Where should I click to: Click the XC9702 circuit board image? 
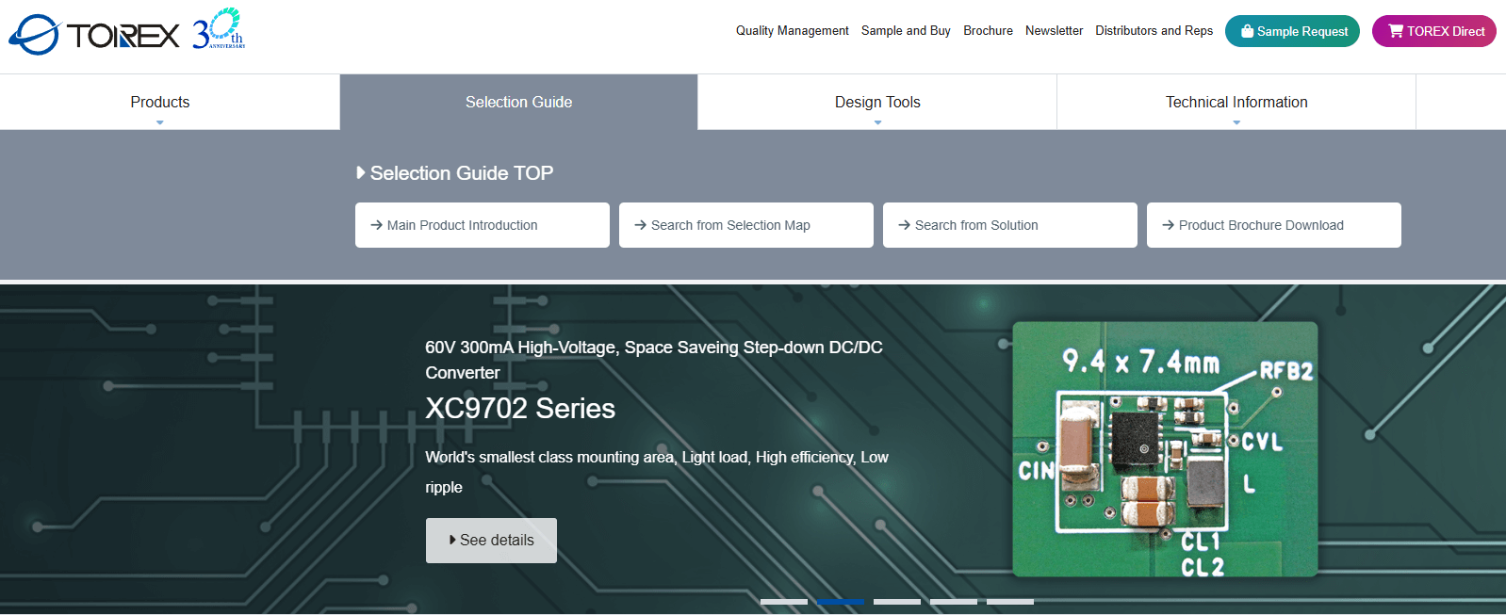(1165, 449)
